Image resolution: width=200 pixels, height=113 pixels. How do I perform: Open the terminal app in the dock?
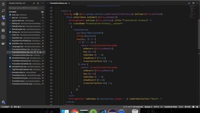click(x=84, y=111)
